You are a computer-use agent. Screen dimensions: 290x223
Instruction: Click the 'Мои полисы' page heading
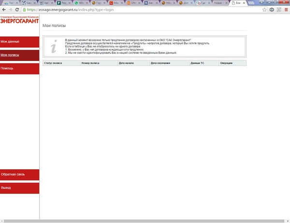[x=54, y=26]
